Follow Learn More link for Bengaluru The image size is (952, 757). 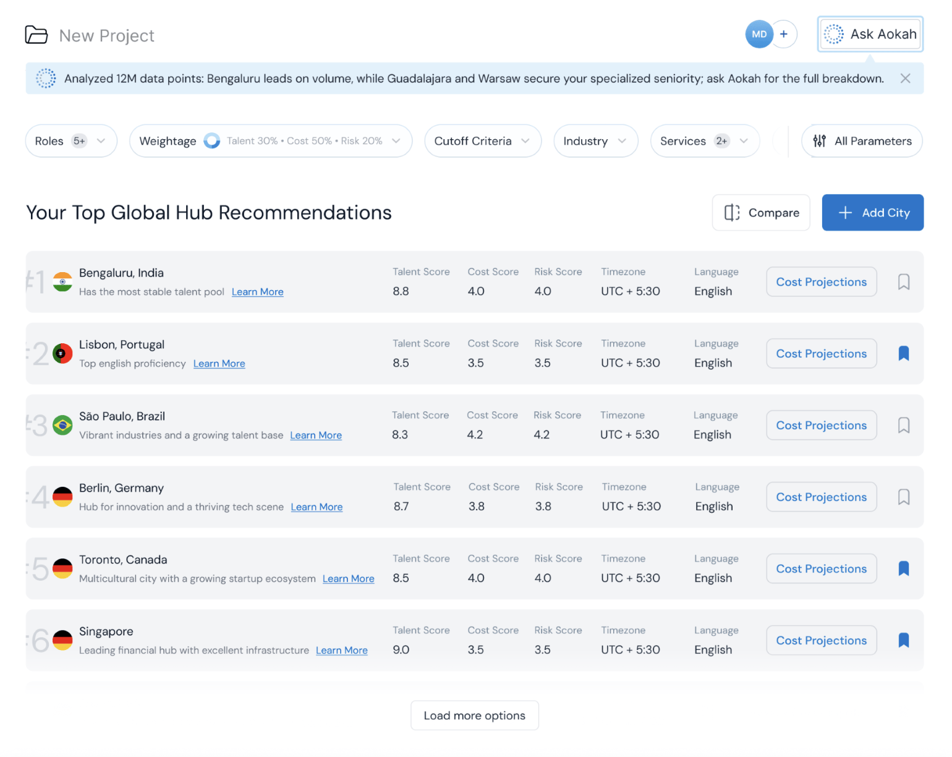[258, 292]
